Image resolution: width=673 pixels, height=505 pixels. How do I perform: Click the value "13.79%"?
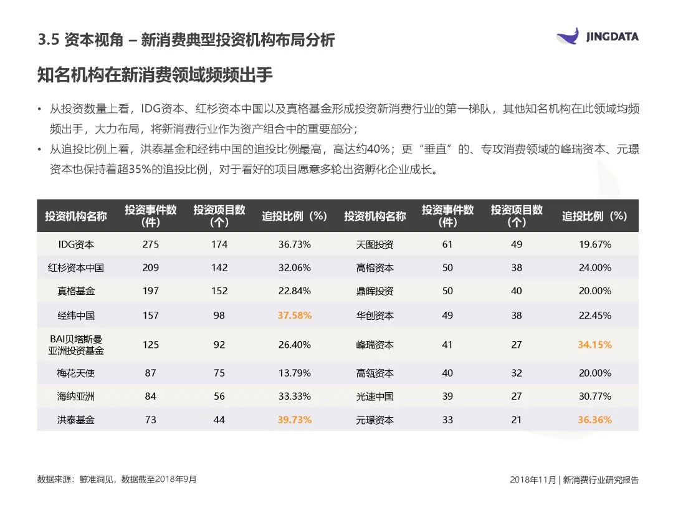pyautogui.click(x=294, y=373)
